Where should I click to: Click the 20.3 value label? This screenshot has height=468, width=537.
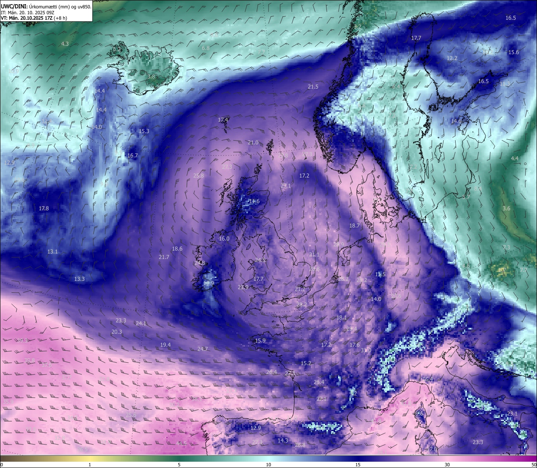coord(117,332)
